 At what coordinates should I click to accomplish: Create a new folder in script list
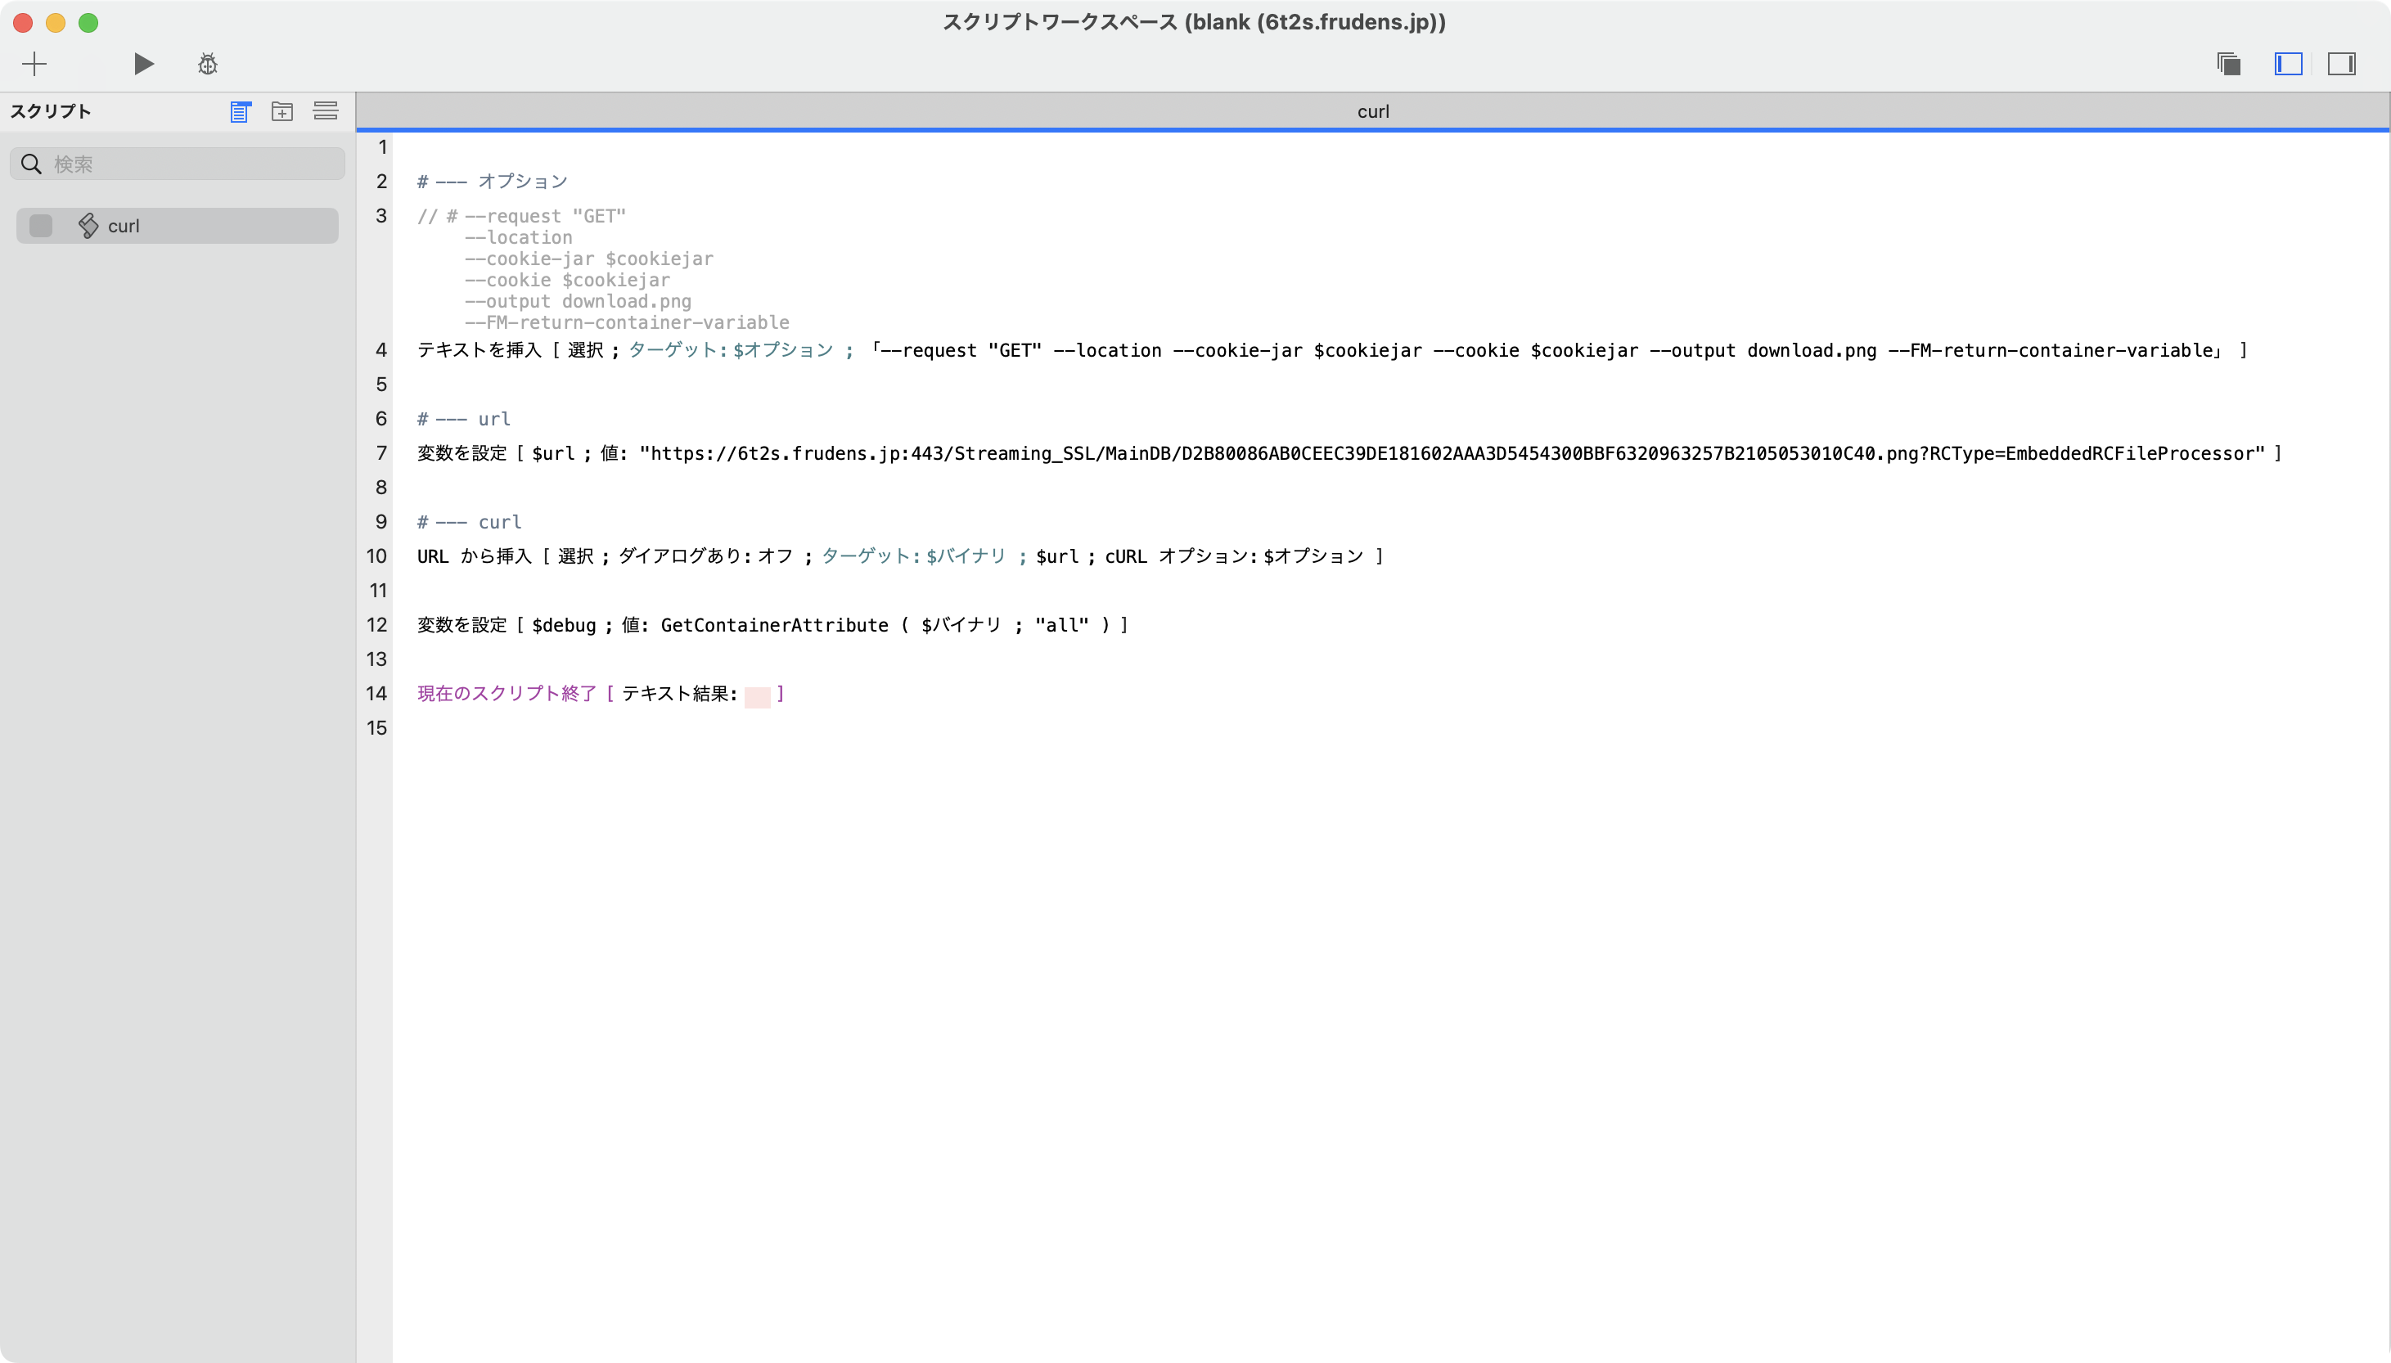(281, 111)
